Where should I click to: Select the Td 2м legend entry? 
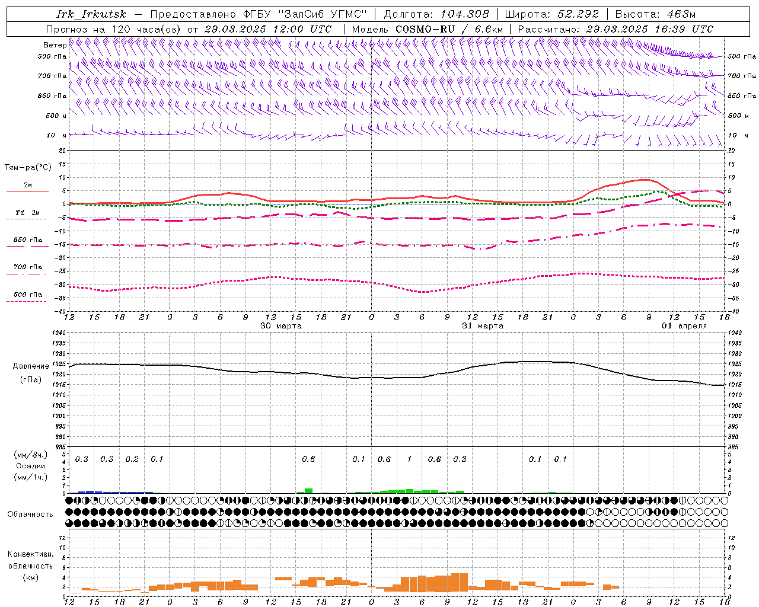click(x=28, y=212)
